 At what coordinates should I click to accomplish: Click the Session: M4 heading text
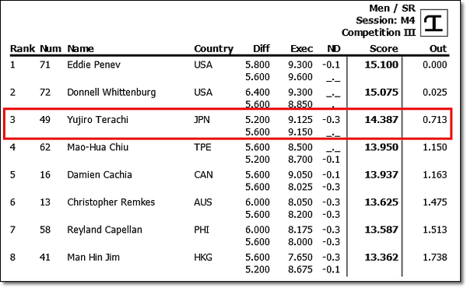tap(385, 20)
